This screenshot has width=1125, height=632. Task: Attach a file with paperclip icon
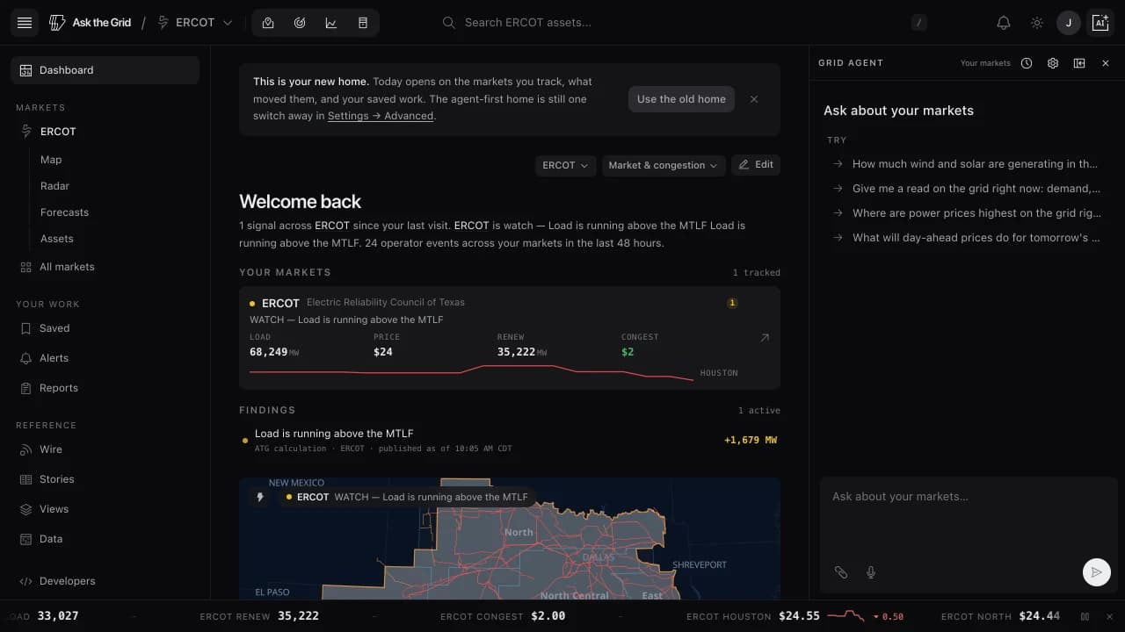point(841,572)
